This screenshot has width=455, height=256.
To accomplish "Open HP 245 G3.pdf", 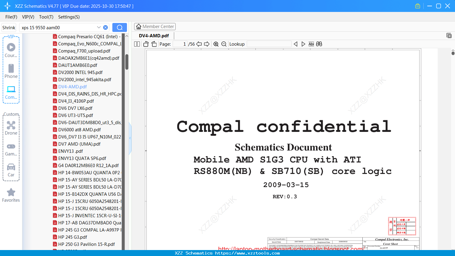I will [x=70, y=237].
